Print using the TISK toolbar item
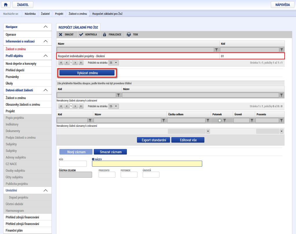The image size is (296, 234). [x=132, y=35]
